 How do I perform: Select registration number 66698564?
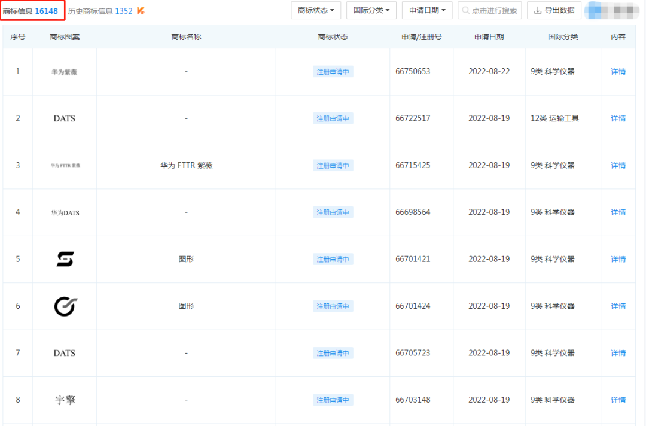click(x=413, y=212)
